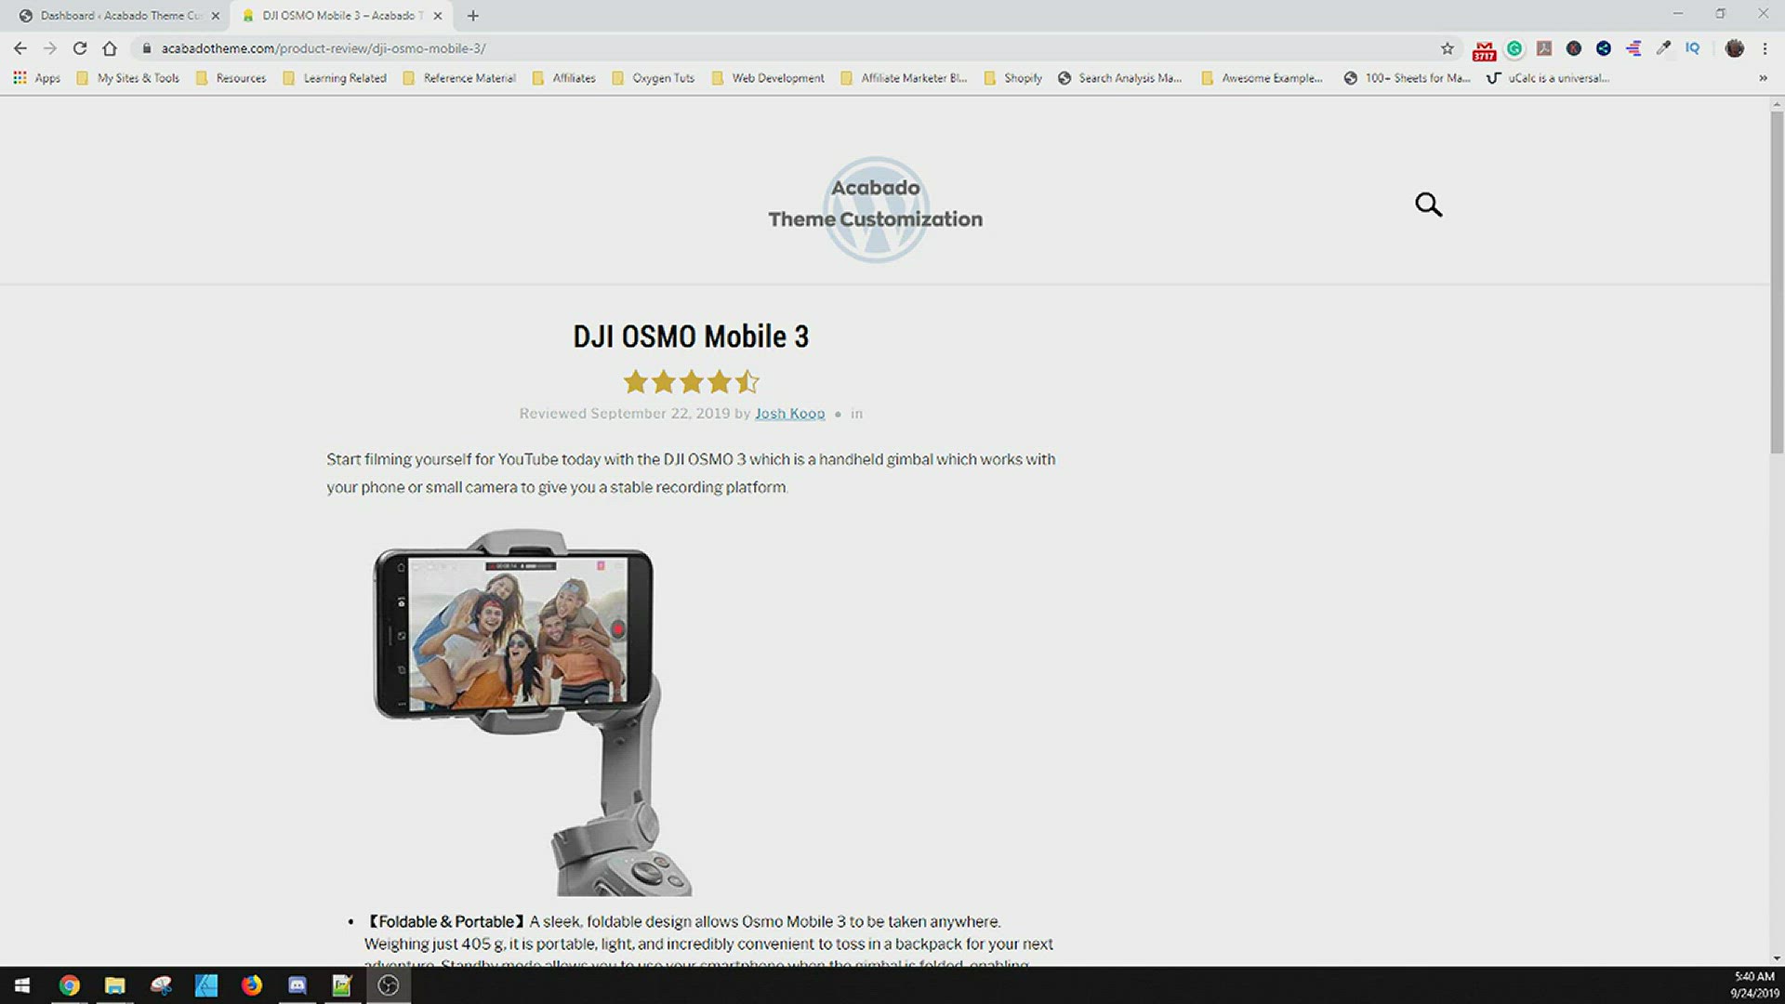Viewport: 1785px width, 1004px height.
Task: Click the page vertical scrollbar thumb
Action: [1777, 283]
